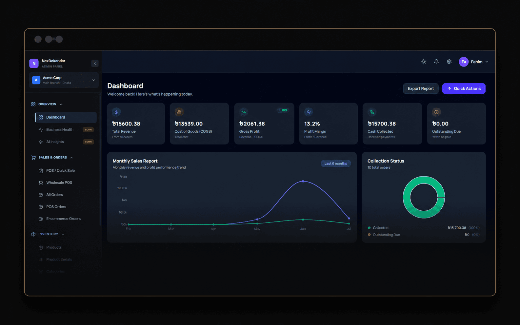Click the 10% growth badge
This screenshot has height=325, width=520.
[x=283, y=110]
